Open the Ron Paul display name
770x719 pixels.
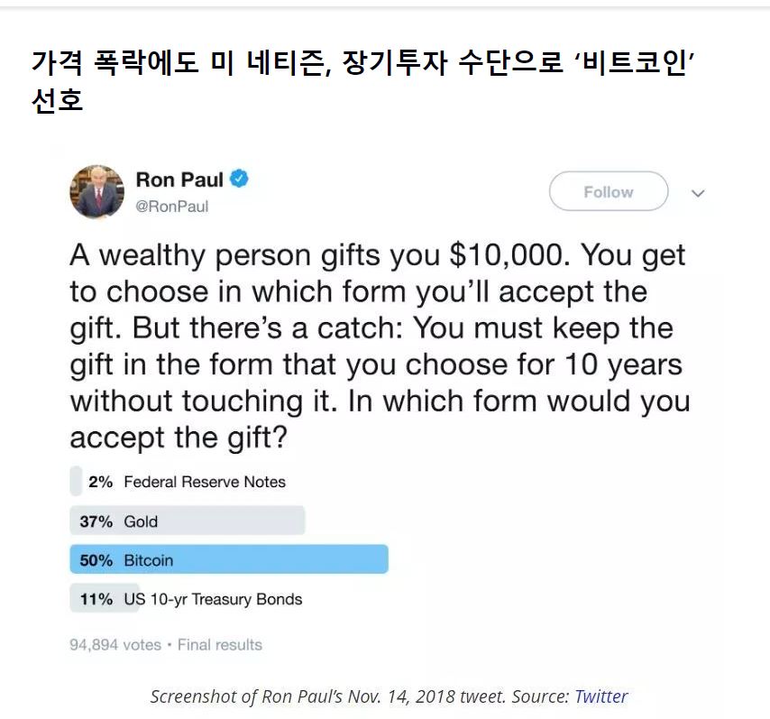pyautogui.click(x=179, y=180)
